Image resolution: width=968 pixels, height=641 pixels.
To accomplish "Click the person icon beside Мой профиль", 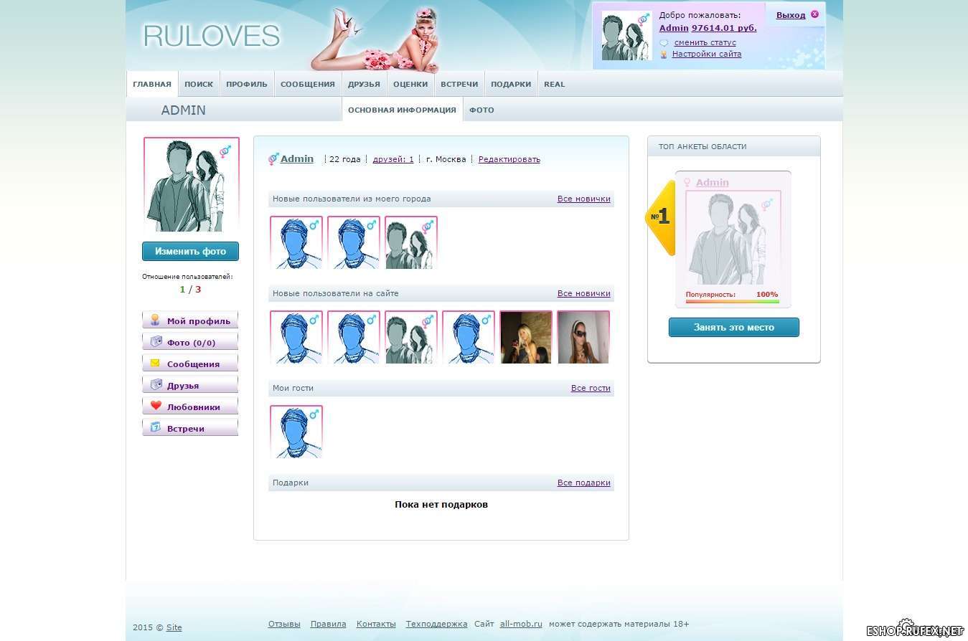I will tap(156, 320).
